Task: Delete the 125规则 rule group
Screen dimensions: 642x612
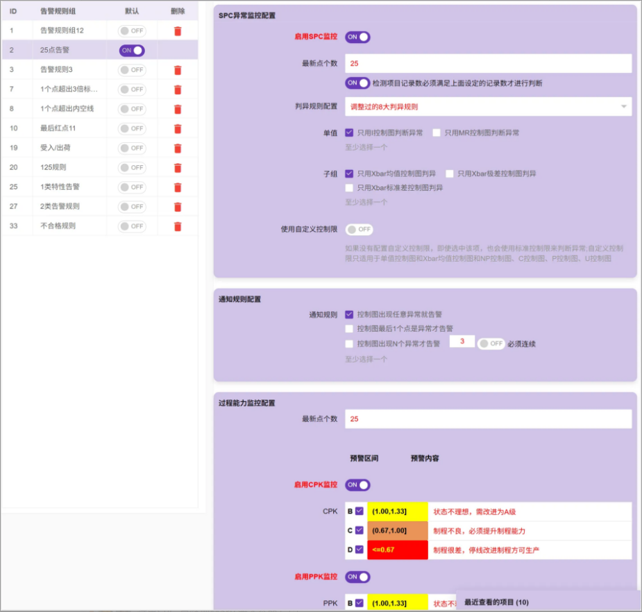Action: (x=178, y=167)
